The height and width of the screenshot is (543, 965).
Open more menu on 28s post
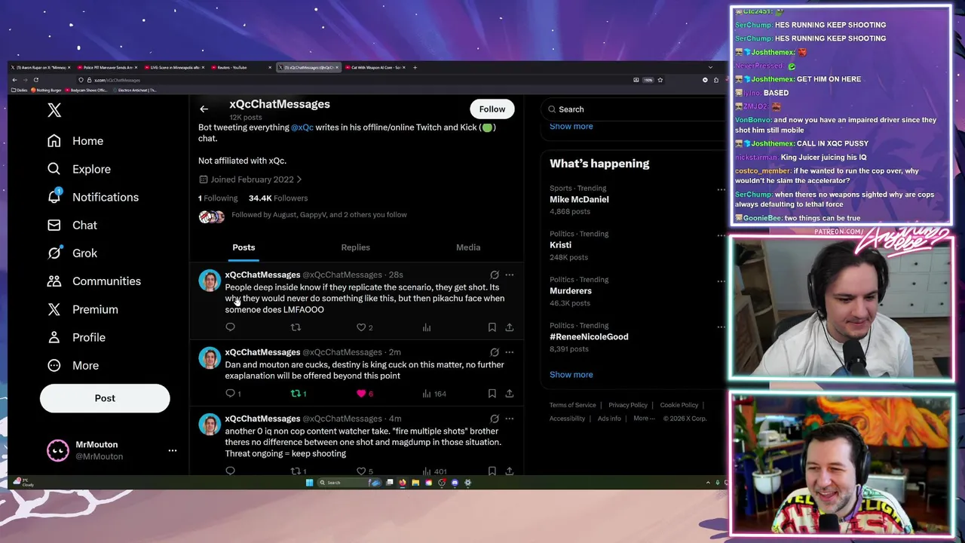[510, 275]
